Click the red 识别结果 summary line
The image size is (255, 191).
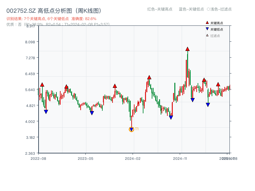51,19
